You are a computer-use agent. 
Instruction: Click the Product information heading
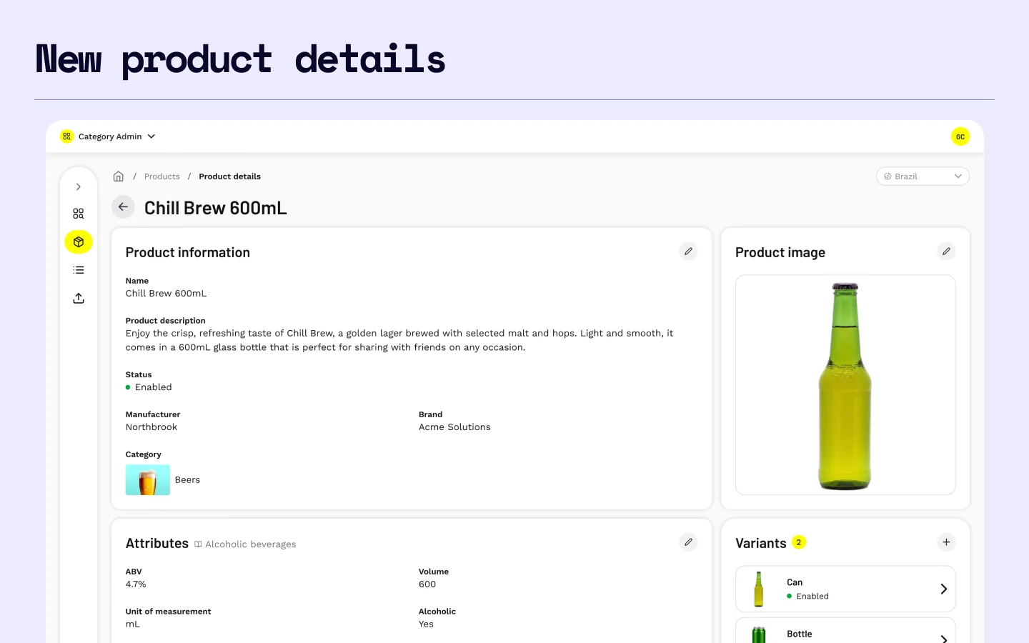tap(188, 252)
